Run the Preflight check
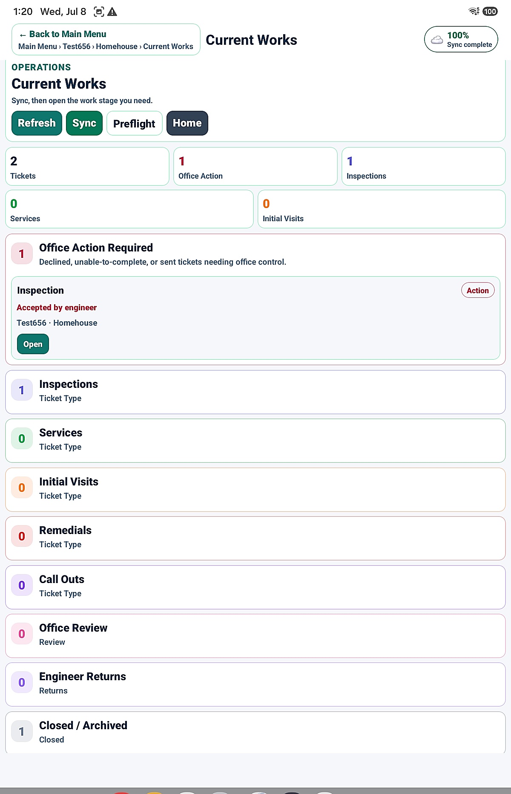 (x=134, y=123)
